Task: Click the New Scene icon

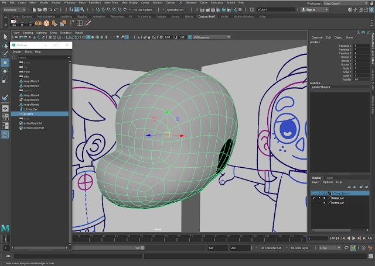Action: point(34,9)
